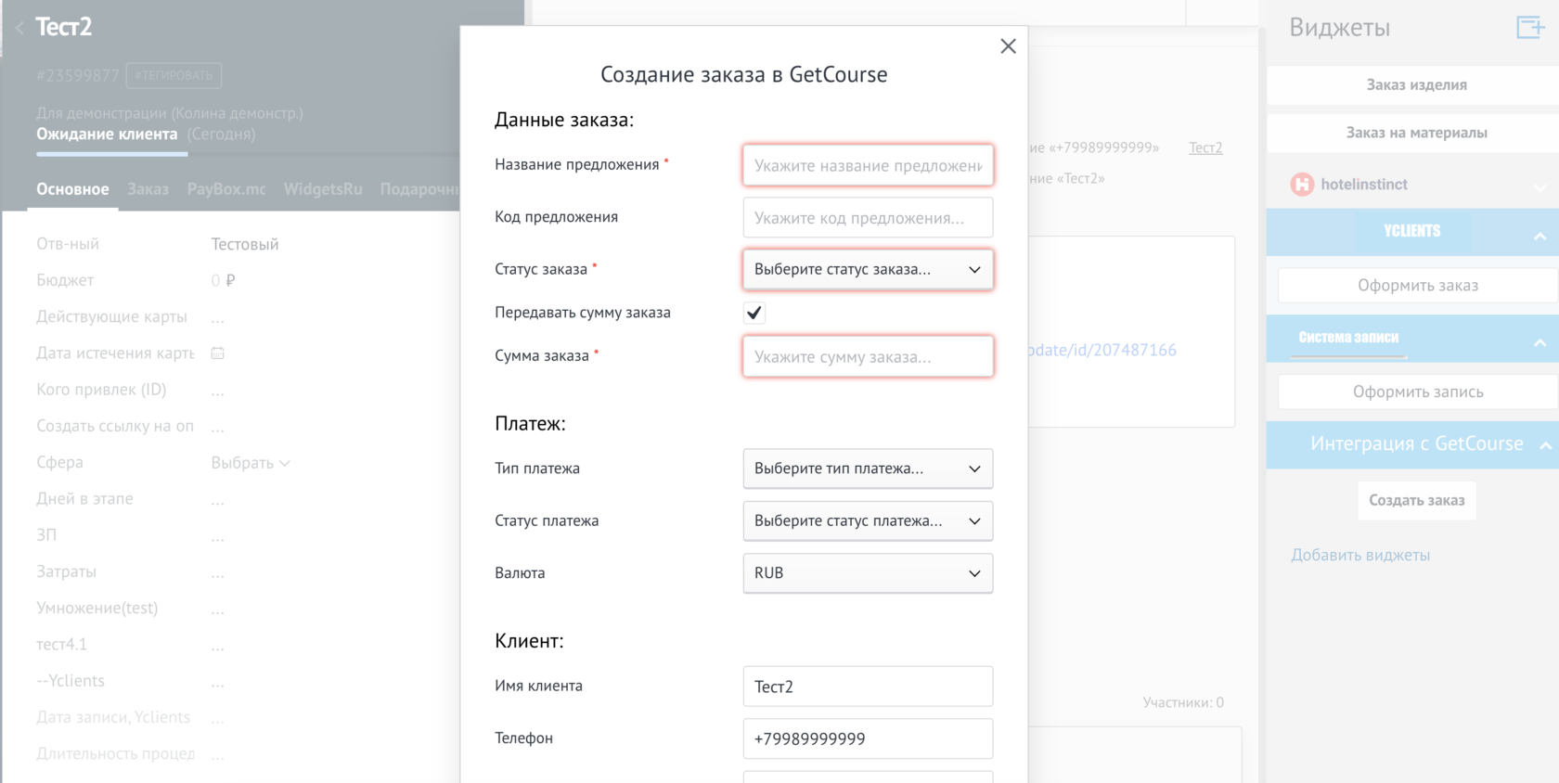Open the calendar icon for card expiration date

coord(218,353)
